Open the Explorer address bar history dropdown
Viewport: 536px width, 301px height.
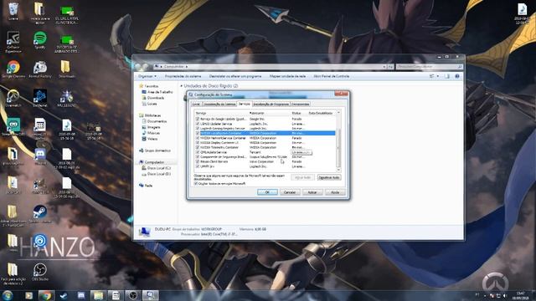(x=384, y=67)
